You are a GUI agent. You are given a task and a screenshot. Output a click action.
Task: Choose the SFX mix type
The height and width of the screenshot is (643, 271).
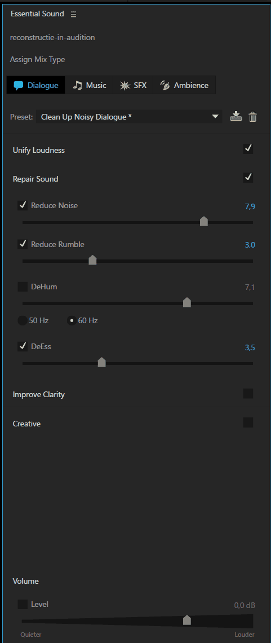[x=133, y=85]
